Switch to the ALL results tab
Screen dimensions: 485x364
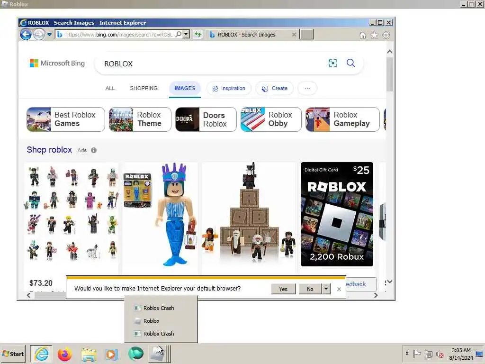tap(110, 88)
